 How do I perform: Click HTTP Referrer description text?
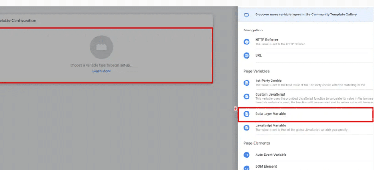[x=280, y=44]
